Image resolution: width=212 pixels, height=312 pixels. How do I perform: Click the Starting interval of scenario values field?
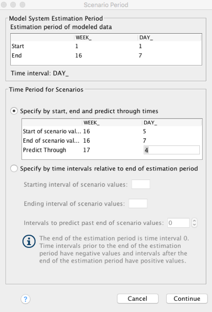click(x=141, y=184)
